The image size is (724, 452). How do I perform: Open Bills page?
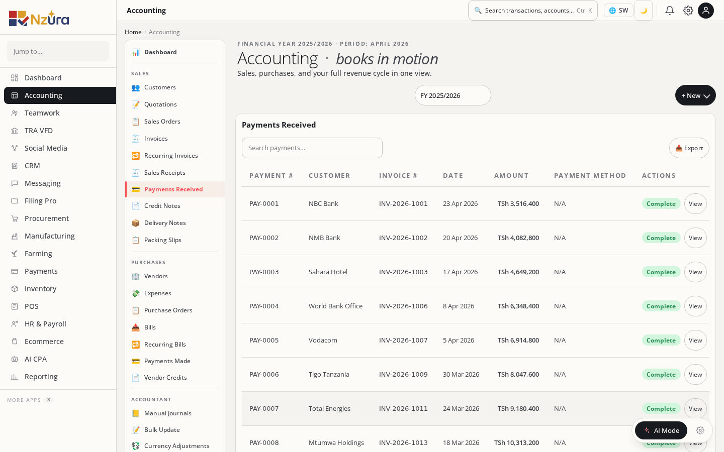[x=175, y=327]
